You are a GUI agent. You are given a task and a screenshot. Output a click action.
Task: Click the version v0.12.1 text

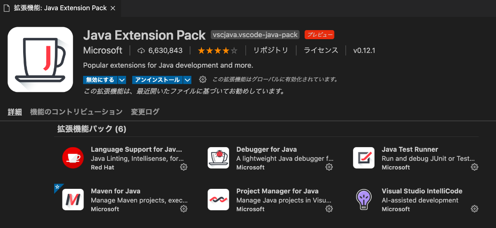[364, 51]
